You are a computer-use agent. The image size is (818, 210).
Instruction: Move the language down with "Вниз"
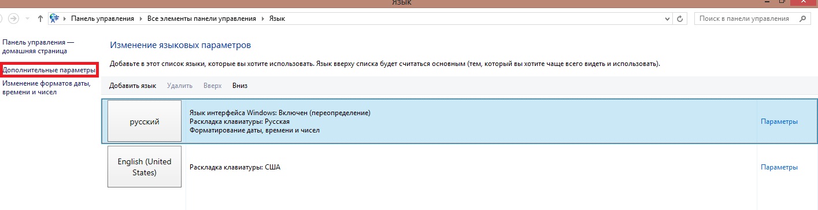coord(240,86)
